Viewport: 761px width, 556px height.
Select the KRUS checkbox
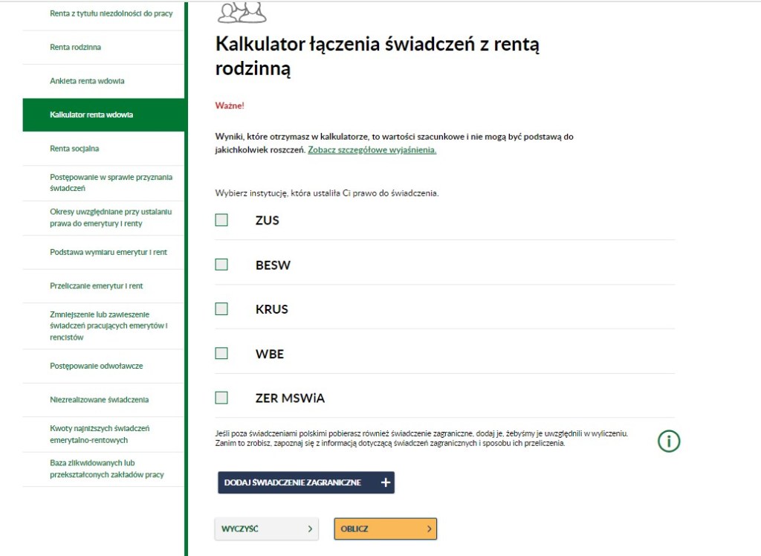pyautogui.click(x=221, y=309)
